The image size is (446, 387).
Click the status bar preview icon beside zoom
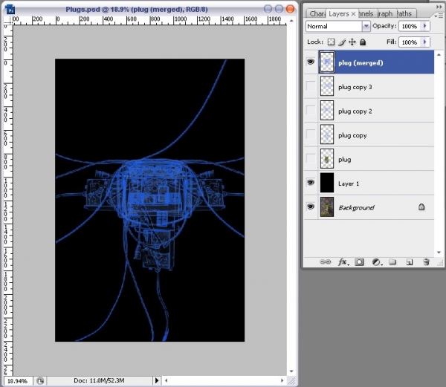point(40,381)
